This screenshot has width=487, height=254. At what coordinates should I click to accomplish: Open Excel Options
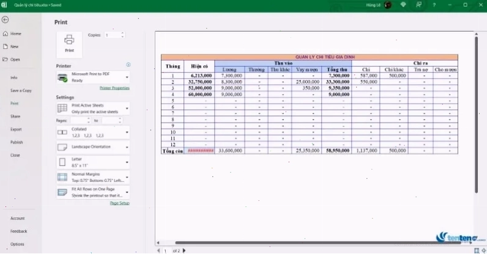[x=17, y=244]
